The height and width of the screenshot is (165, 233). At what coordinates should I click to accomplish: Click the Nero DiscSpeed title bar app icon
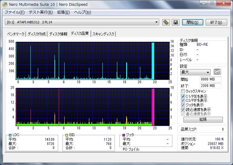[5, 5]
